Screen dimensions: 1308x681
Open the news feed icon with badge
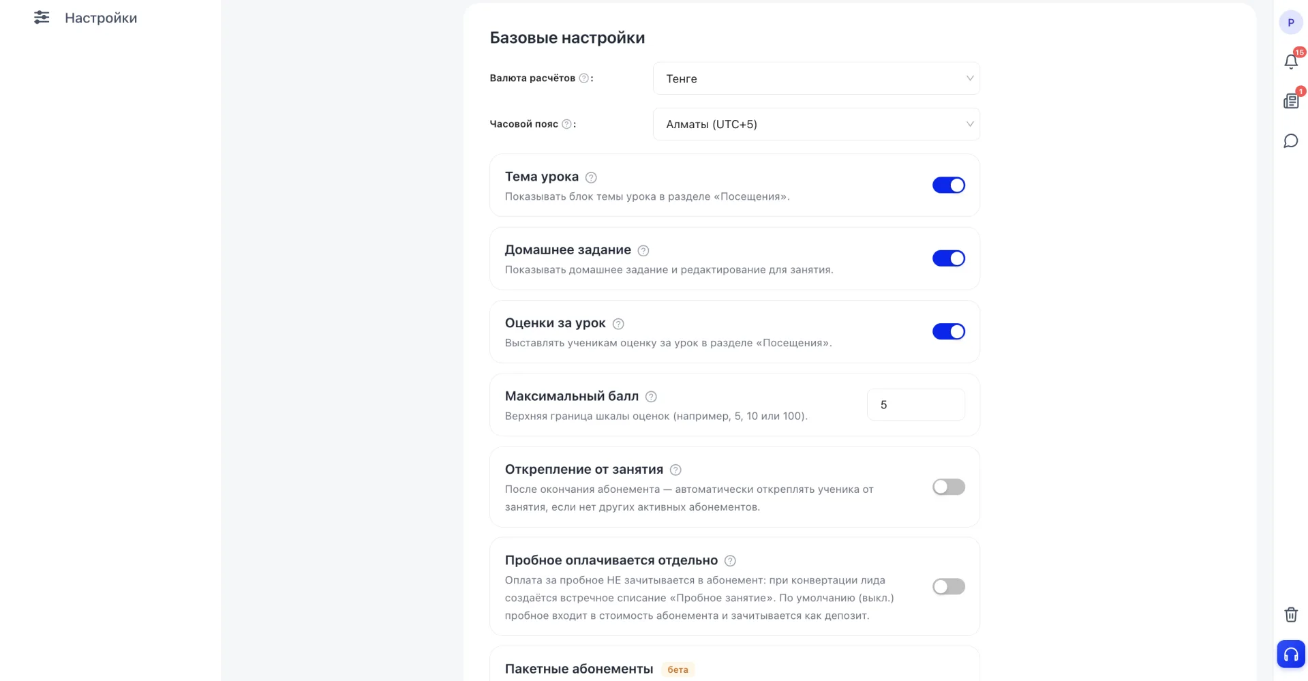(1291, 101)
